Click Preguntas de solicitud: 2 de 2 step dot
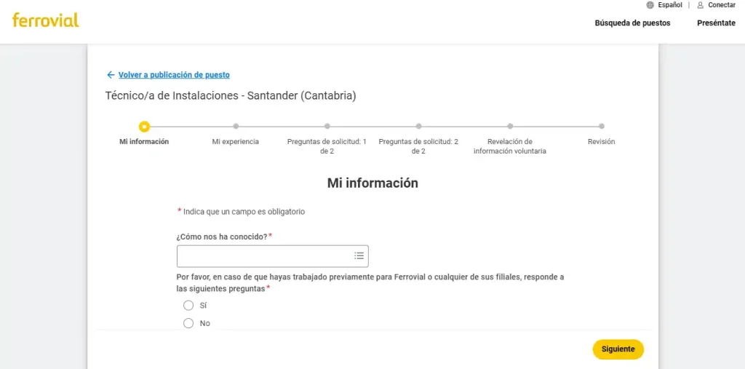 (418, 127)
